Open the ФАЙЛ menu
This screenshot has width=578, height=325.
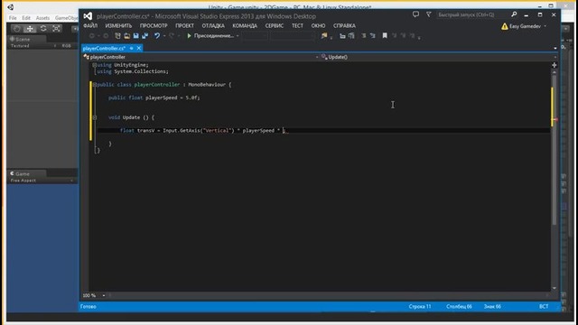90,26
